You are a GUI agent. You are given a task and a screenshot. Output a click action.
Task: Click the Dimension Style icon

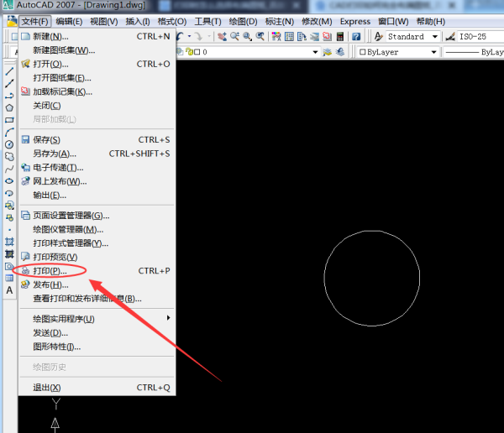(x=450, y=37)
